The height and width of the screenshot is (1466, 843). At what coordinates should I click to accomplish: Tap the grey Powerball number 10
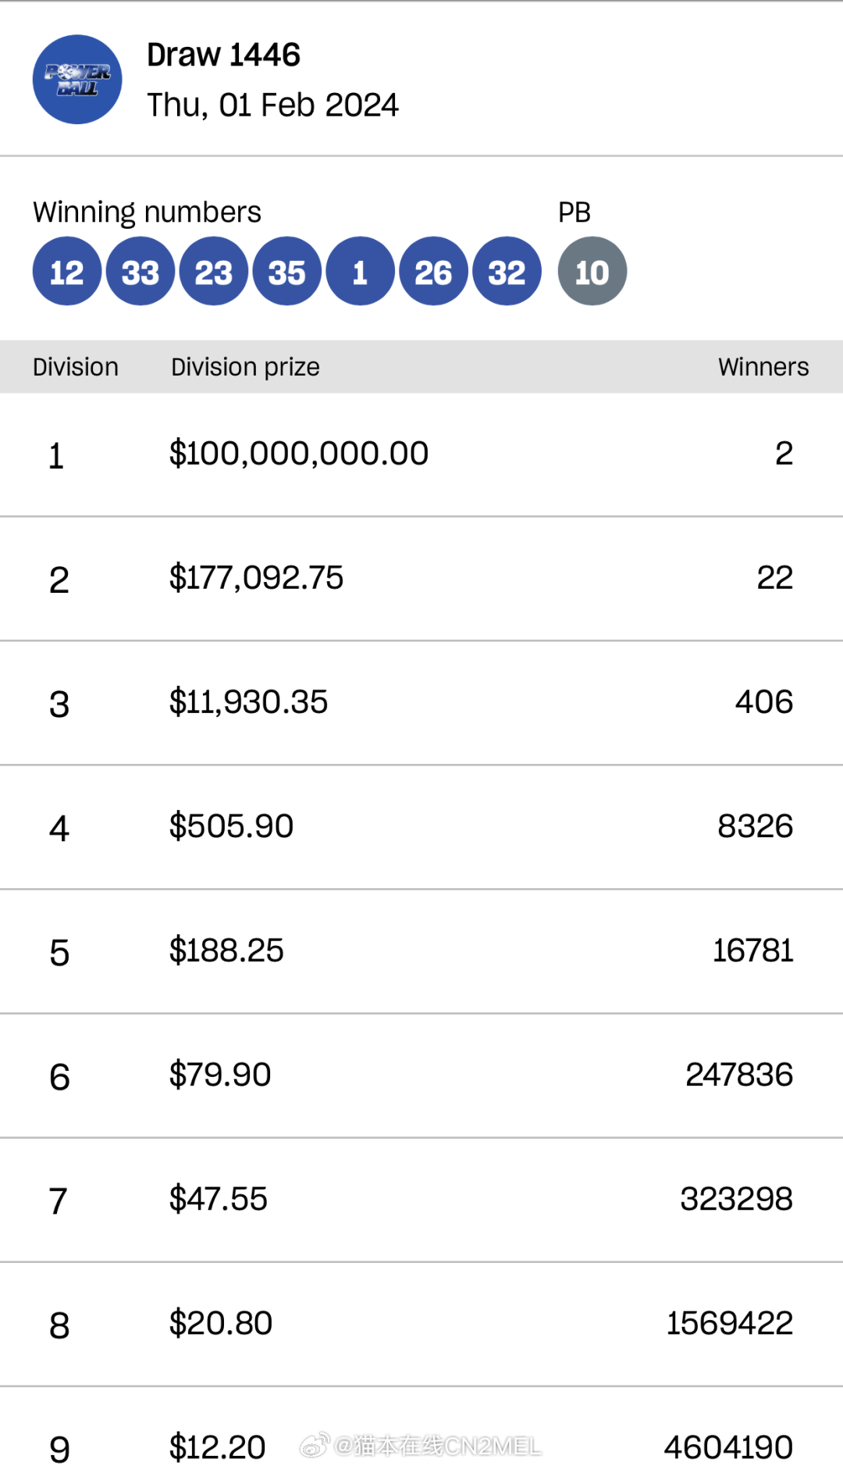click(592, 271)
